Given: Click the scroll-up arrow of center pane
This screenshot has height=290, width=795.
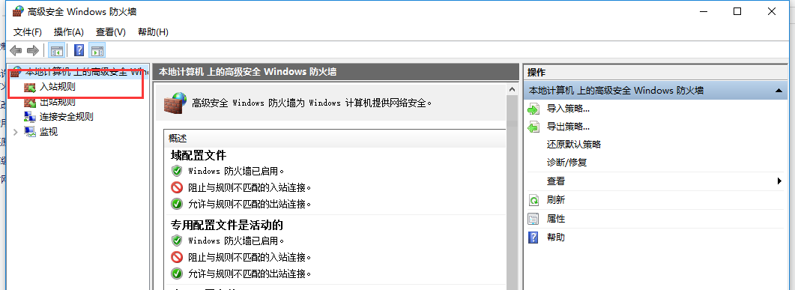Looking at the screenshot, I should pos(512,90).
